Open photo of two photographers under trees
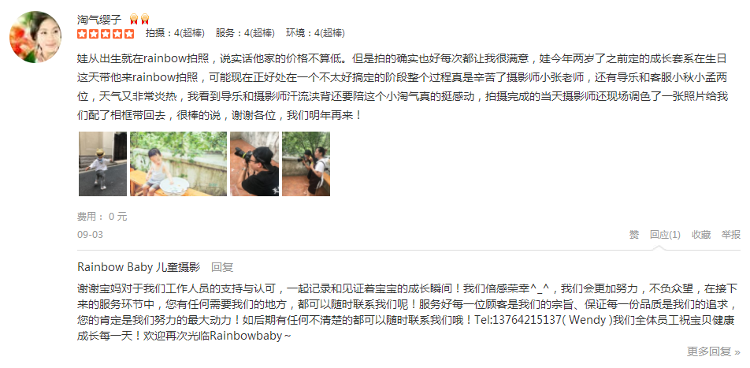The width and height of the screenshot is (750, 368). pyautogui.click(x=306, y=164)
